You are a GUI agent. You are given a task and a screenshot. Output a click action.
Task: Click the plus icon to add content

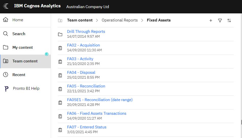click(x=211, y=20)
